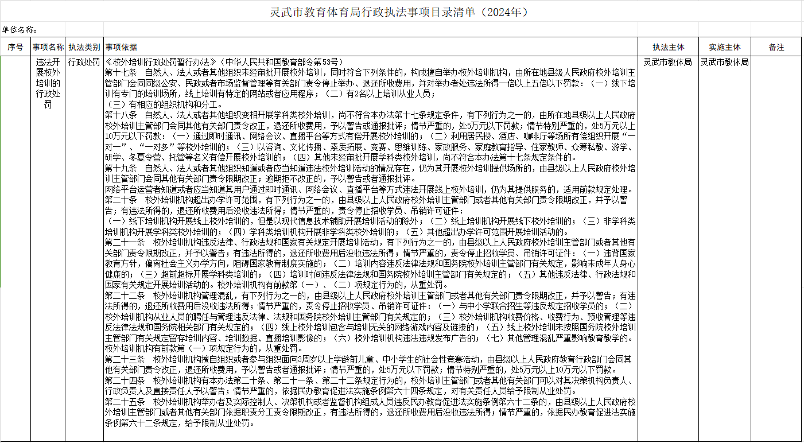
Task: Click the 第十七条 paragraph start
Action: tap(121, 72)
